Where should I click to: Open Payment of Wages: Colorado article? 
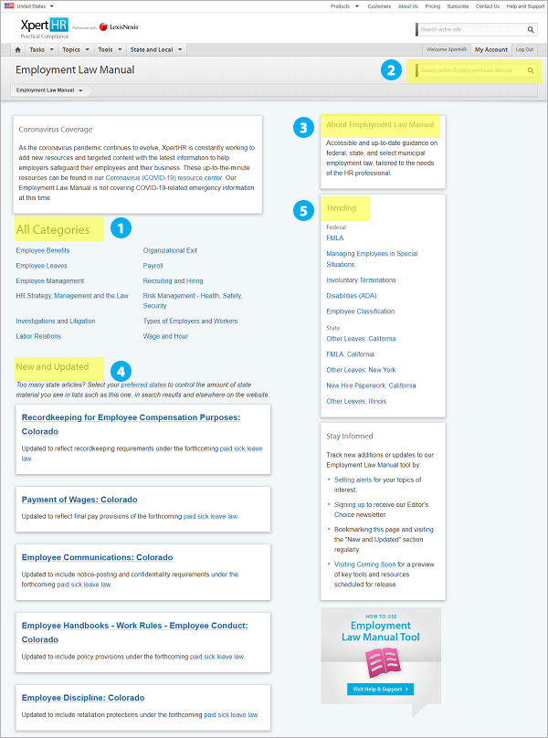click(x=79, y=500)
